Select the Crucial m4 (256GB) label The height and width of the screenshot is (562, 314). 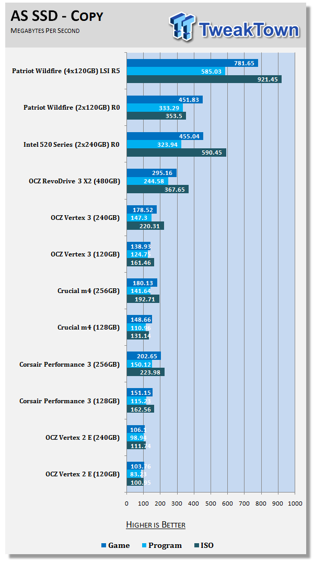pos(88,291)
